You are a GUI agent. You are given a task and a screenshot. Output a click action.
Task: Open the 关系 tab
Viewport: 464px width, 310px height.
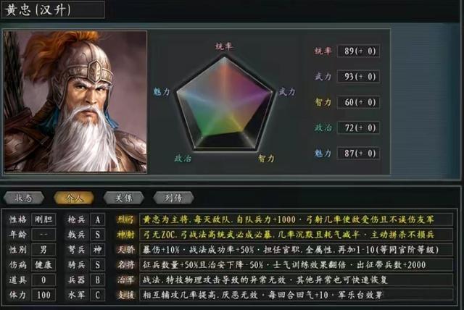(124, 198)
